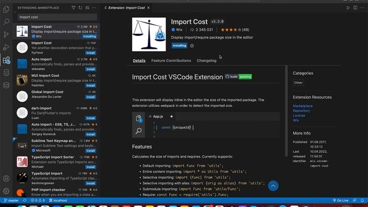Open editor more actions ellipsis

[x=362, y=7]
